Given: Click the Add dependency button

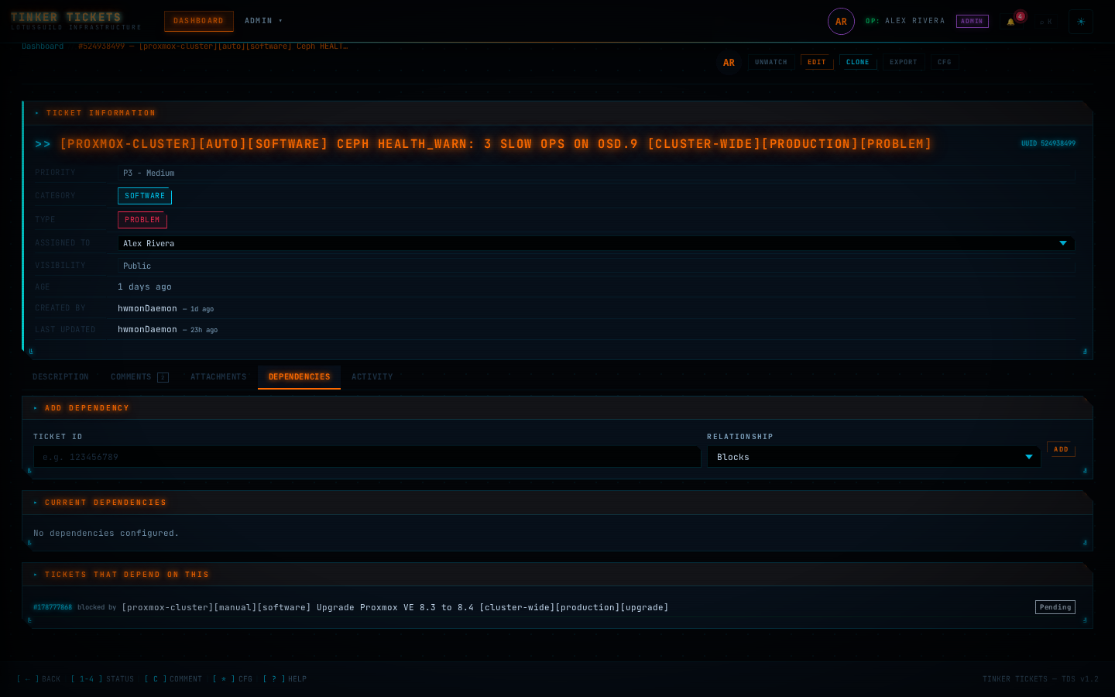Looking at the screenshot, I should [1061, 449].
